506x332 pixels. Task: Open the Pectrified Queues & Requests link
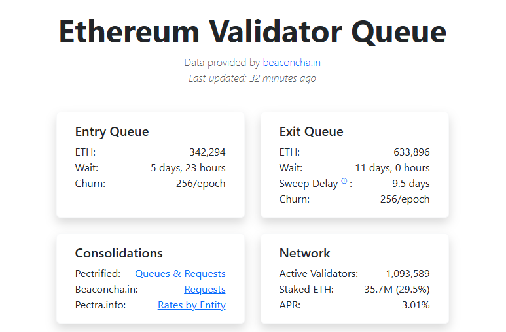(x=180, y=274)
